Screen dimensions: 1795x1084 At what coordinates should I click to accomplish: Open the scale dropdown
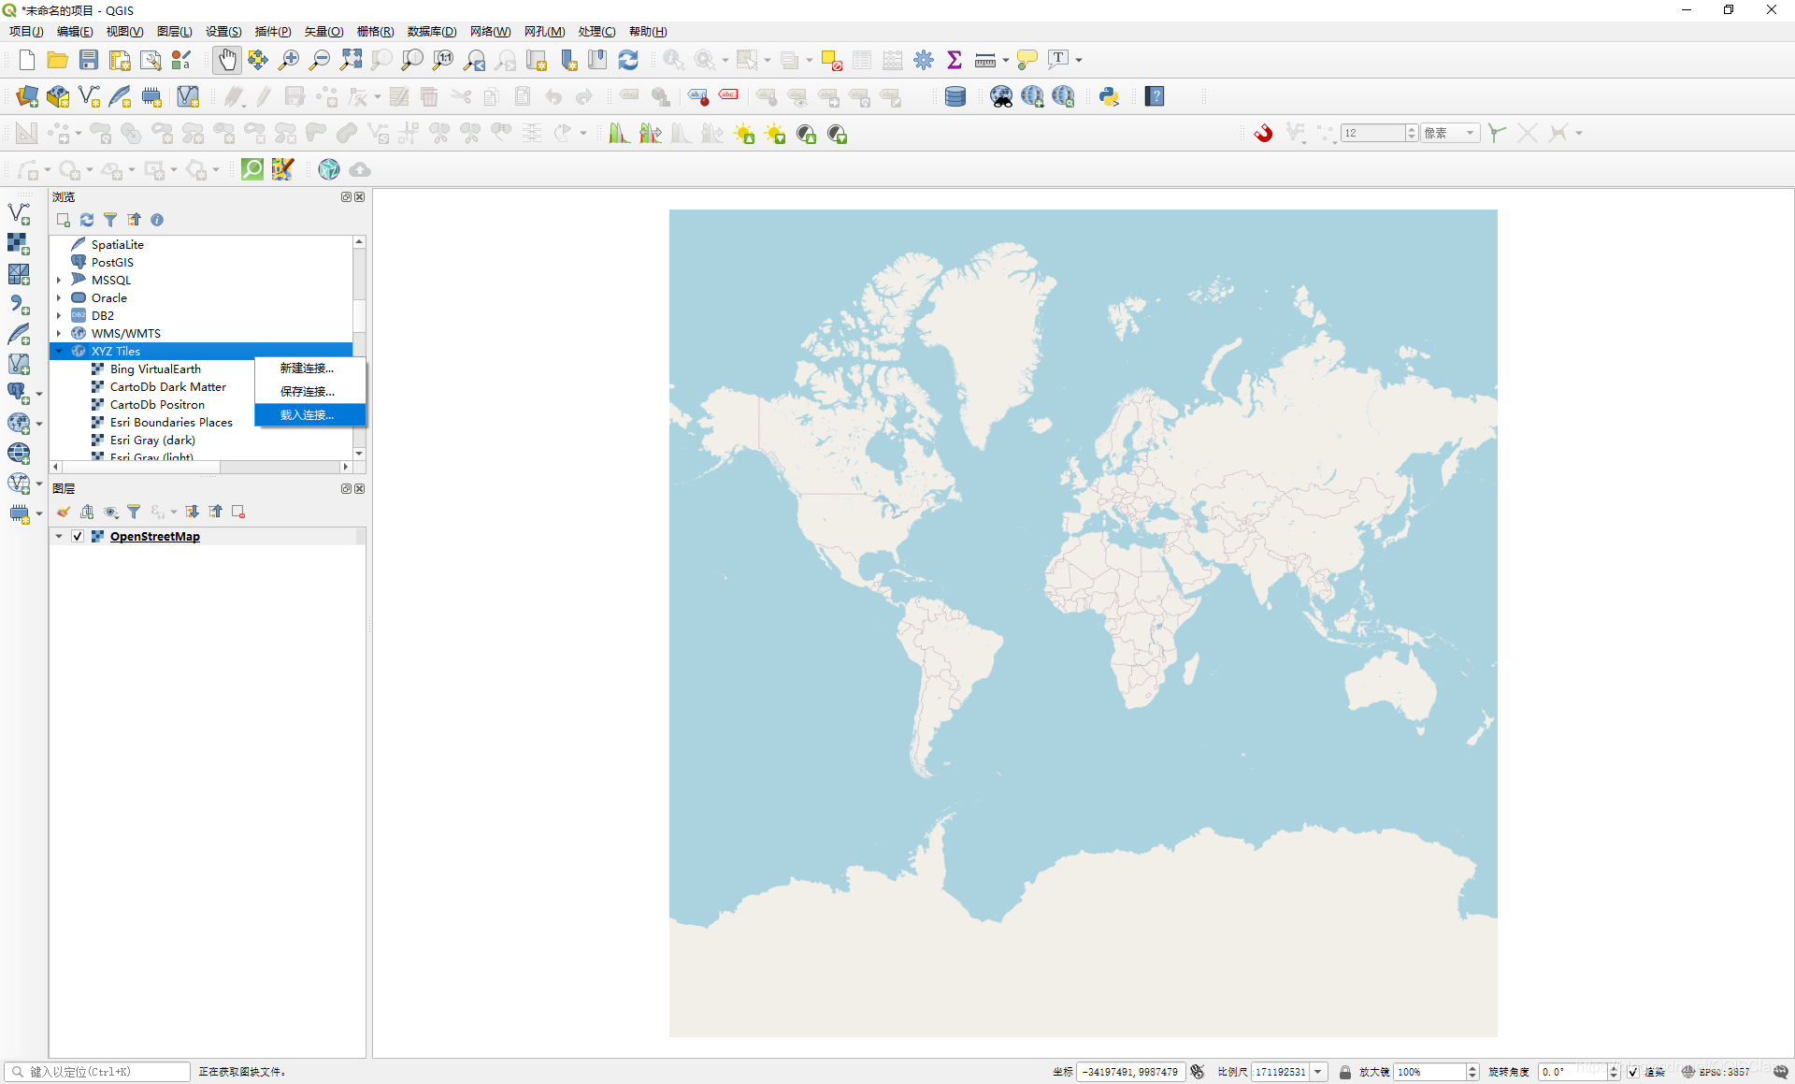pyautogui.click(x=1318, y=1072)
